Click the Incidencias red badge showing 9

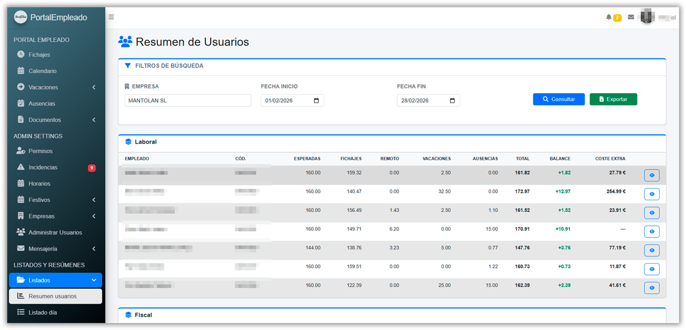(x=91, y=168)
